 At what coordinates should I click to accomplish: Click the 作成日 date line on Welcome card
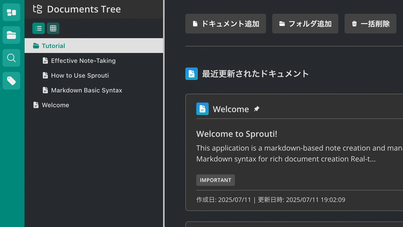[x=271, y=200]
